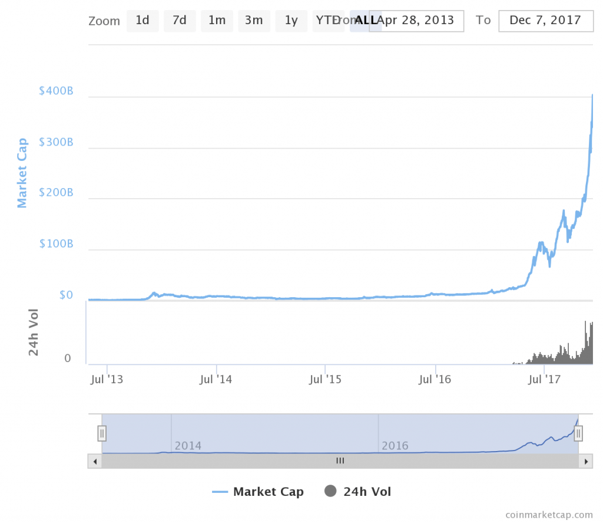This screenshot has width=603, height=523.
Task: Click the To date field Dec 7, 2017
Action: [545, 21]
